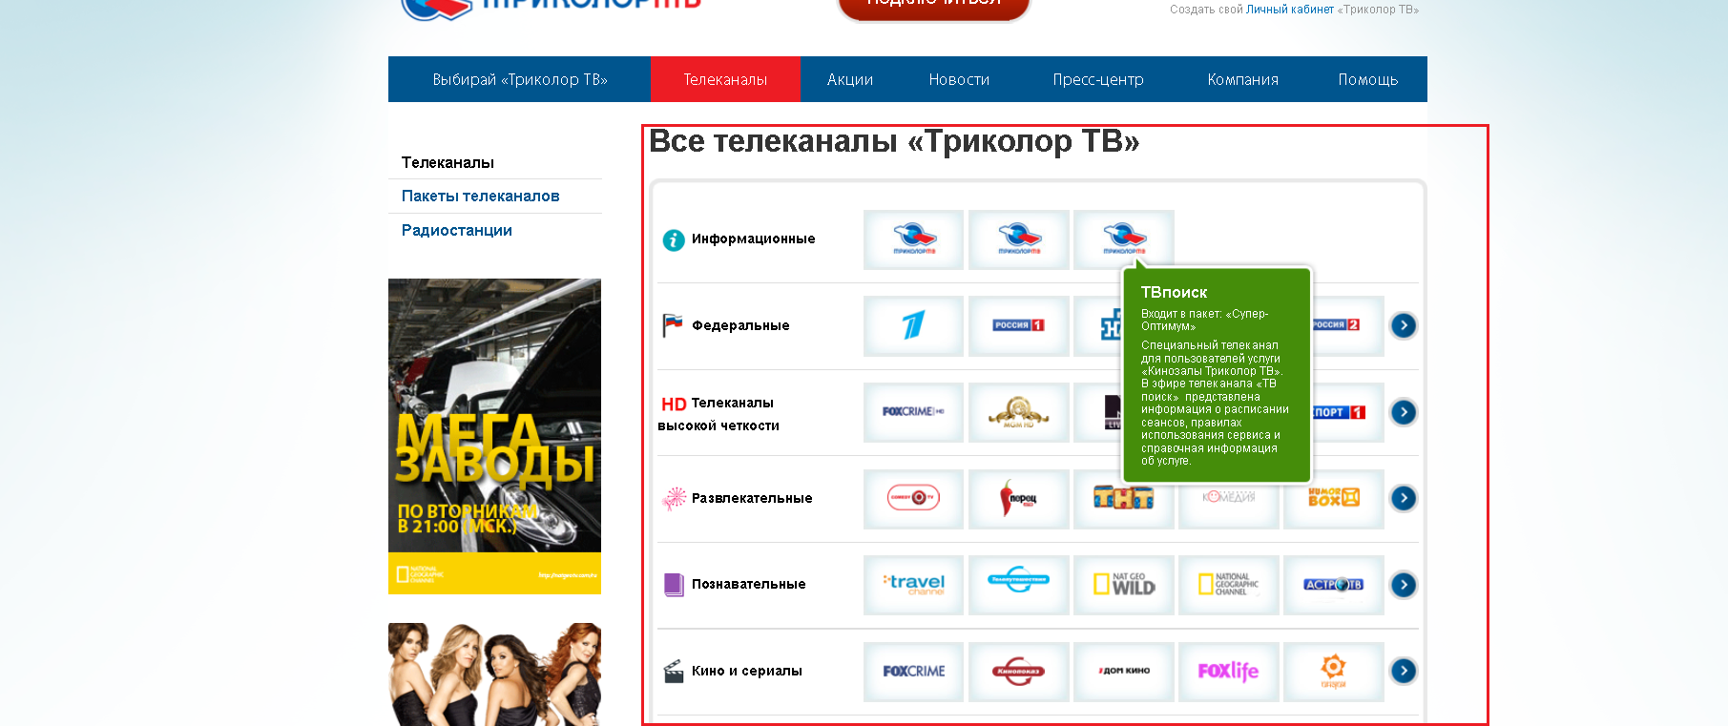Open the banner showing four women
This screenshot has width=1728, height=726.
click(494, 674)
